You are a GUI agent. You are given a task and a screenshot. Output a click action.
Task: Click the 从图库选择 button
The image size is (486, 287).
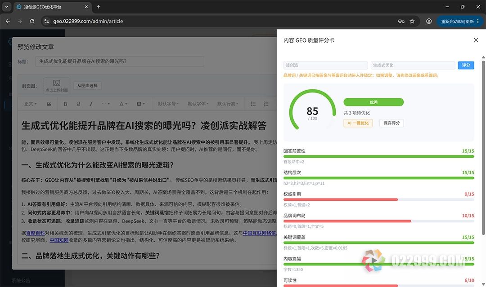click(87, 86)
